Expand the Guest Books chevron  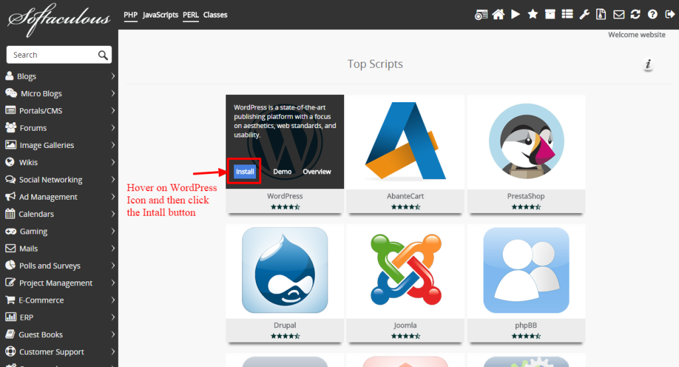[x=113, y=334]
